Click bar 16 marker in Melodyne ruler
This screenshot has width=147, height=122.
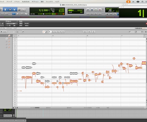87,36
